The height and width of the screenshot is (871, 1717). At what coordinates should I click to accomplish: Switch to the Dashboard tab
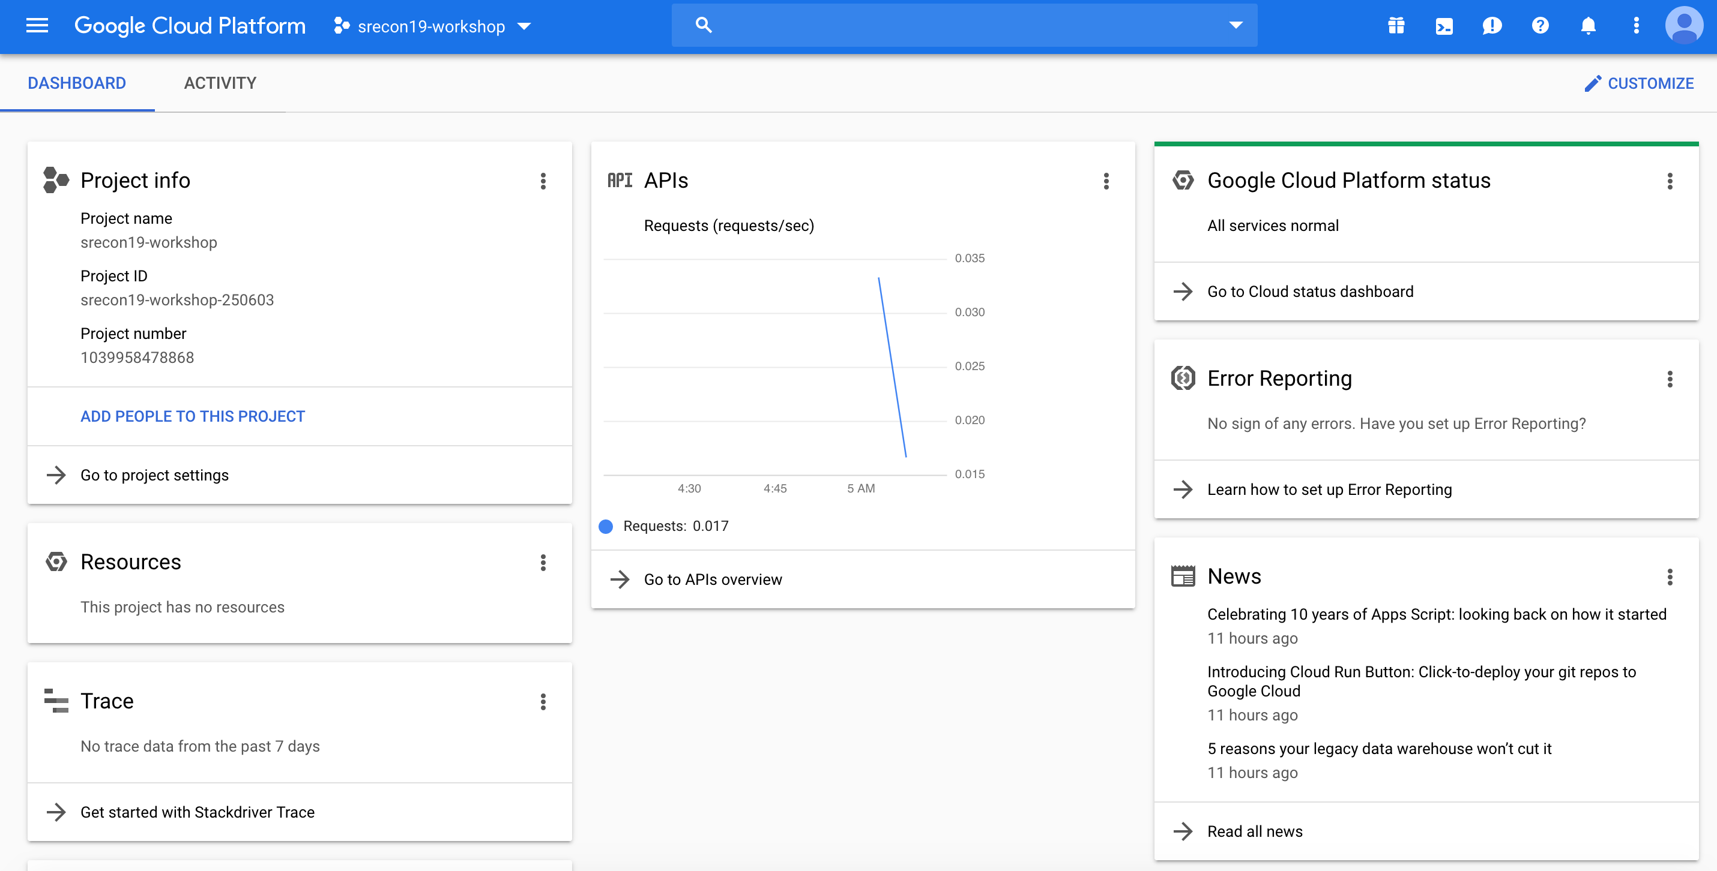(x=77, y=83)
